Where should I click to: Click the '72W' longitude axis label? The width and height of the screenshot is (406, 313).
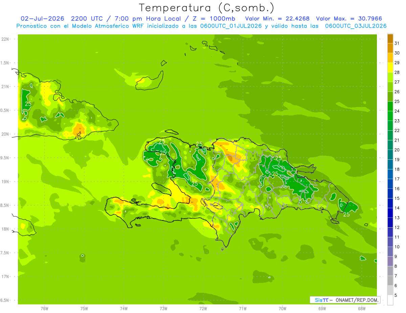(203, 308)
